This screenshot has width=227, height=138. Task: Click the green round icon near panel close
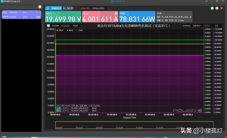212,8
